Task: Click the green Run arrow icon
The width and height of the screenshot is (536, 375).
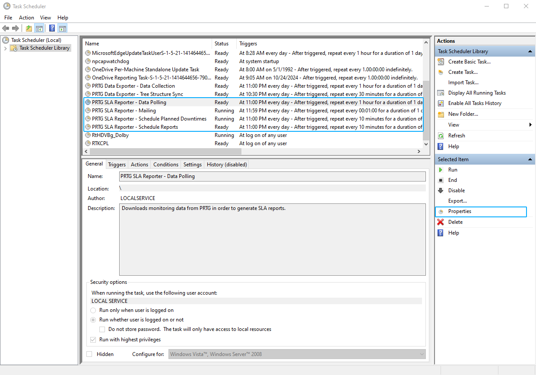Action: click(441, 170)
